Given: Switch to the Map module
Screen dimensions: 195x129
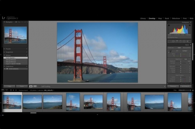Looking at the screenshot, I should (x=160, y=18).
